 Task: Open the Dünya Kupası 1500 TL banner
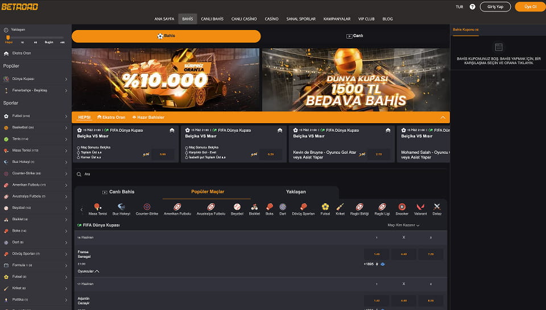pyautogui.click(x=356, y=79)
